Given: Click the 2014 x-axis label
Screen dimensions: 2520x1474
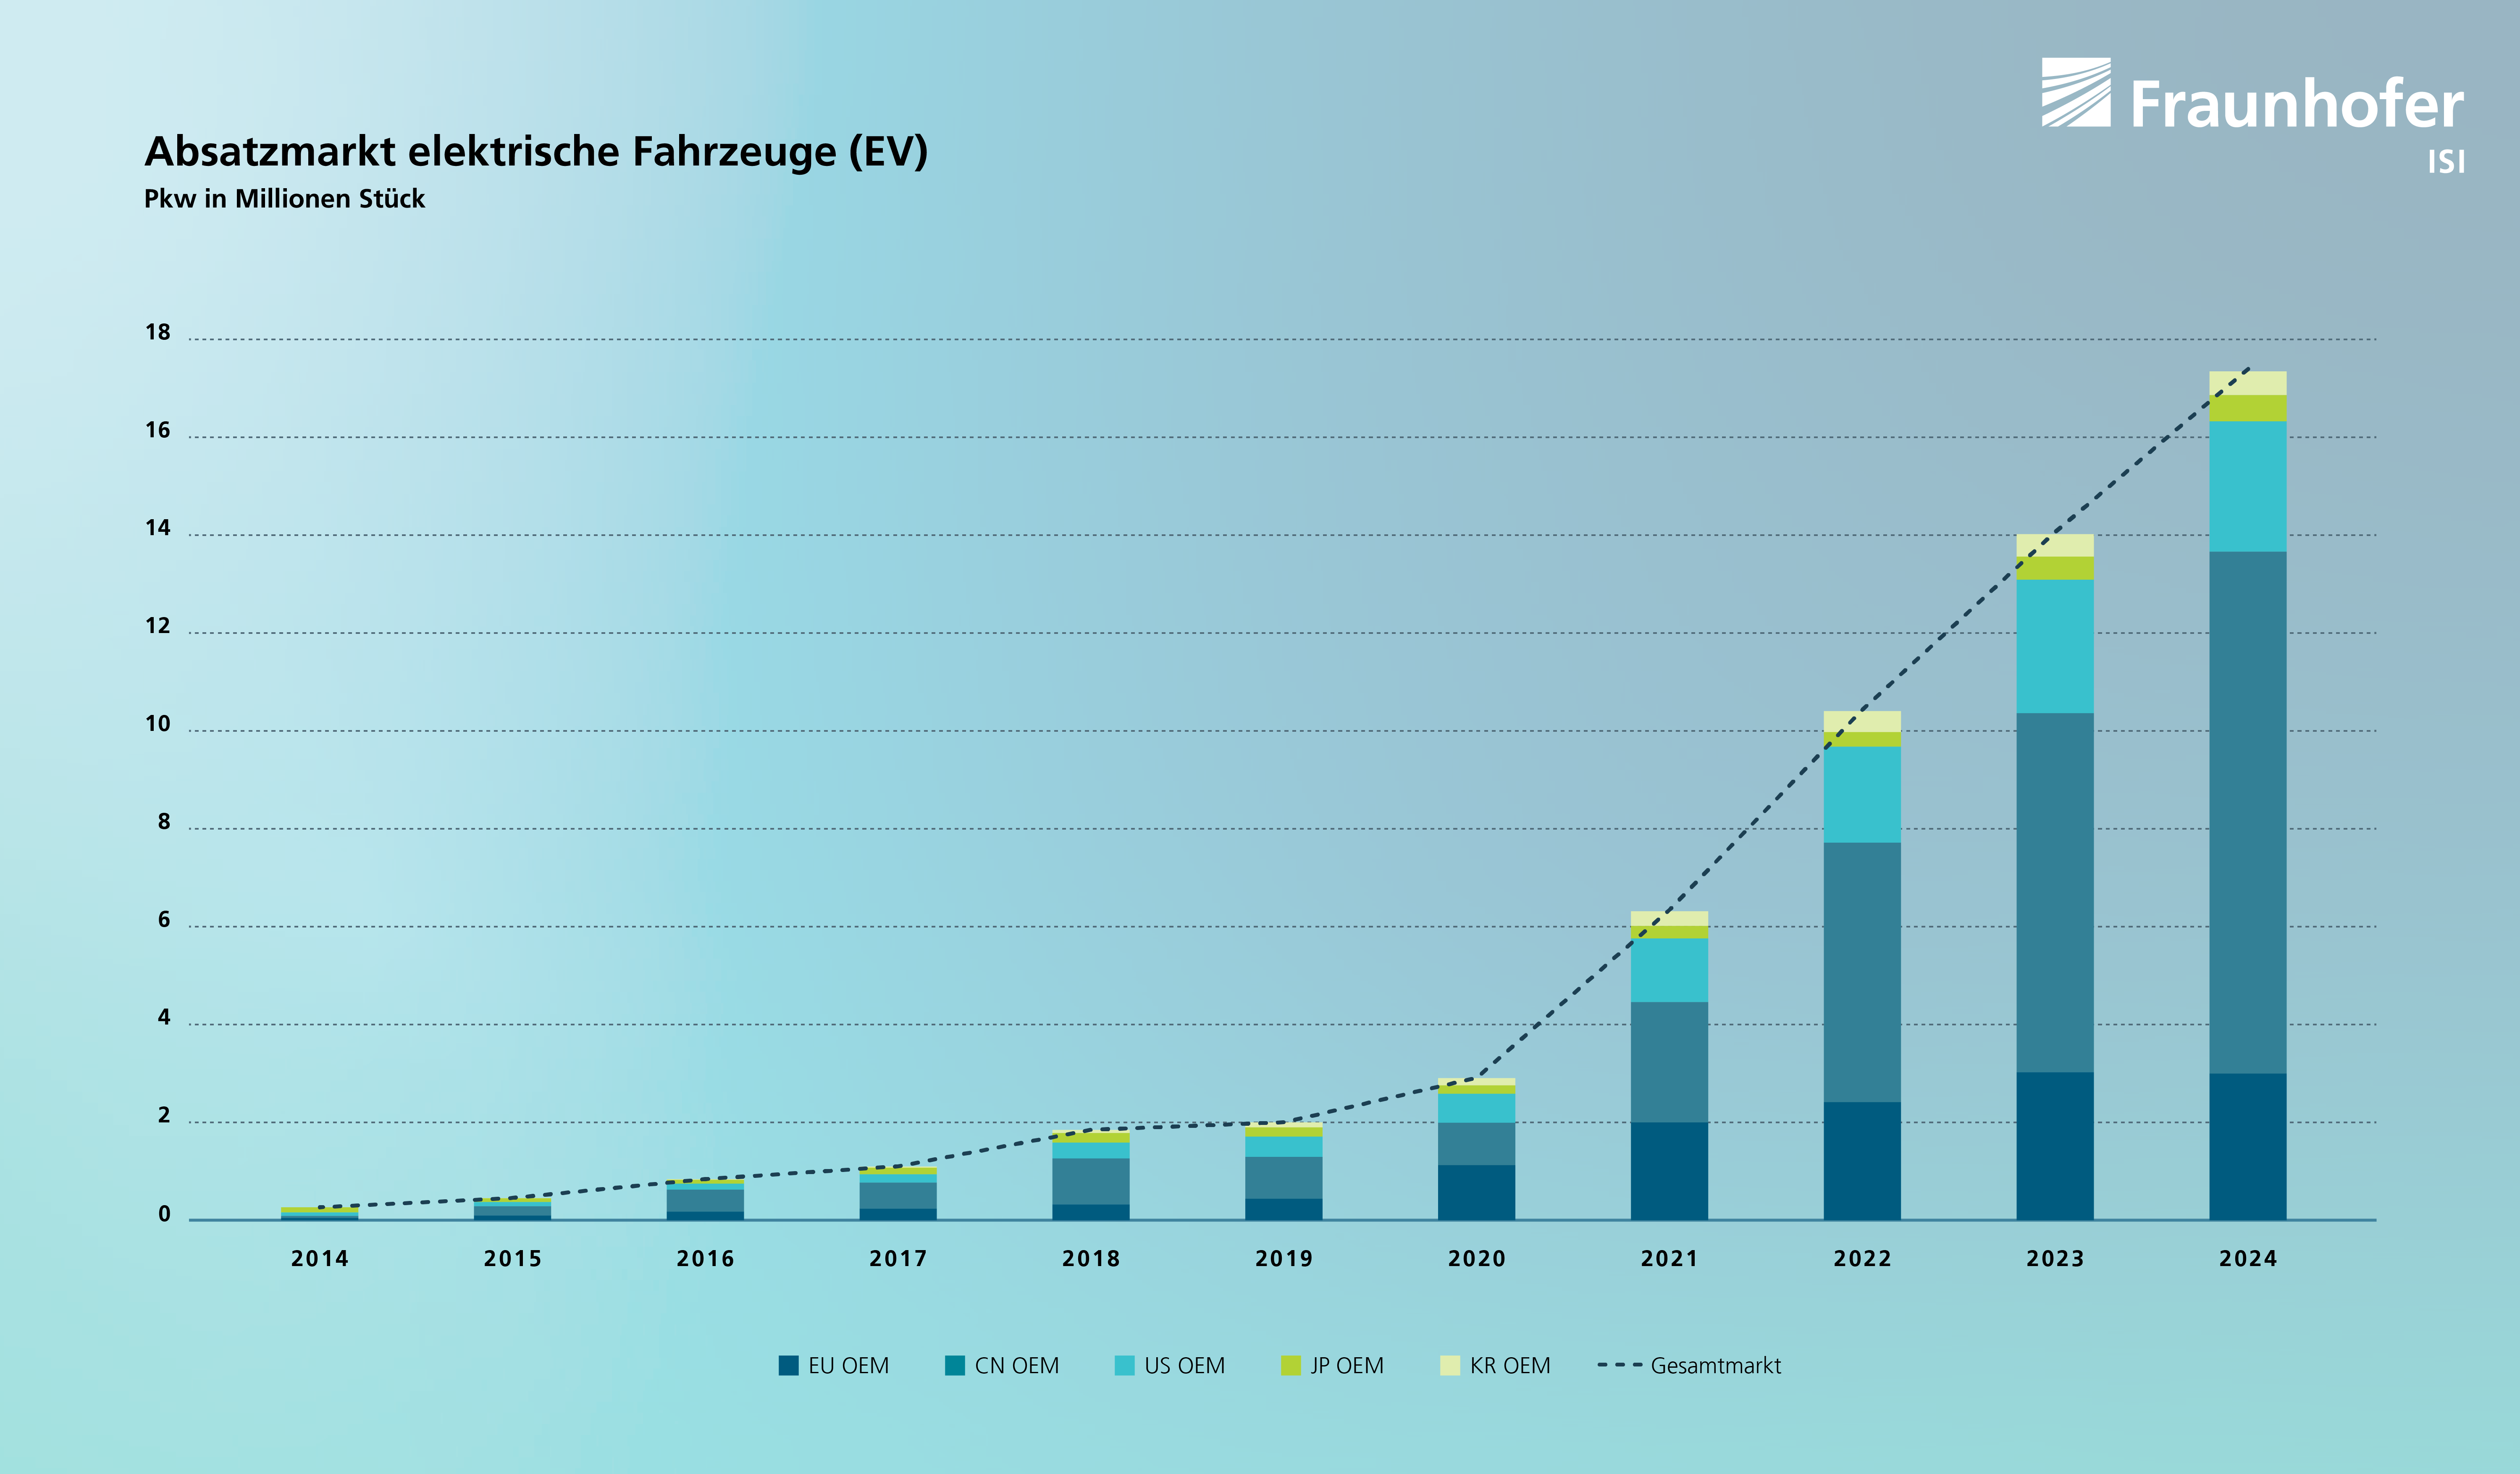Looking at the screenshot, I should [320, 1259].
